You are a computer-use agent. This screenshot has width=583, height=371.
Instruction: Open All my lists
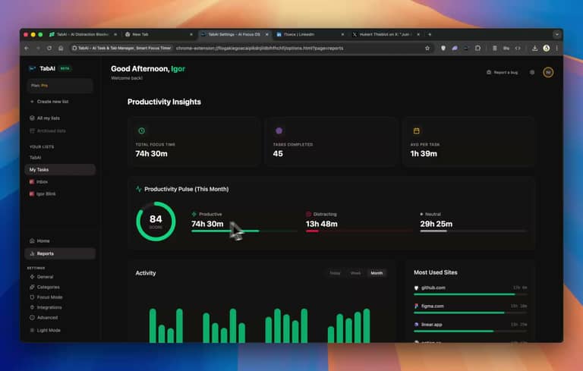pyautogui.click(x=45, y=118)
